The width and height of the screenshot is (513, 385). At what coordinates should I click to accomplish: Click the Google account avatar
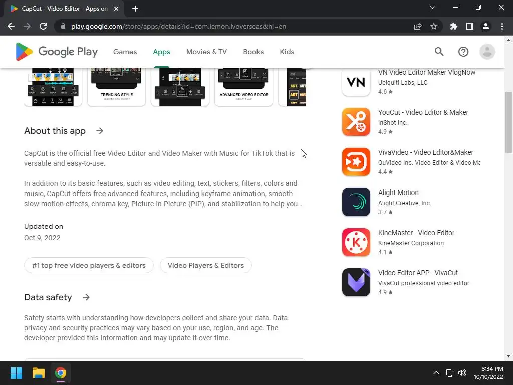pyautogui.click(x=487, y=52)
